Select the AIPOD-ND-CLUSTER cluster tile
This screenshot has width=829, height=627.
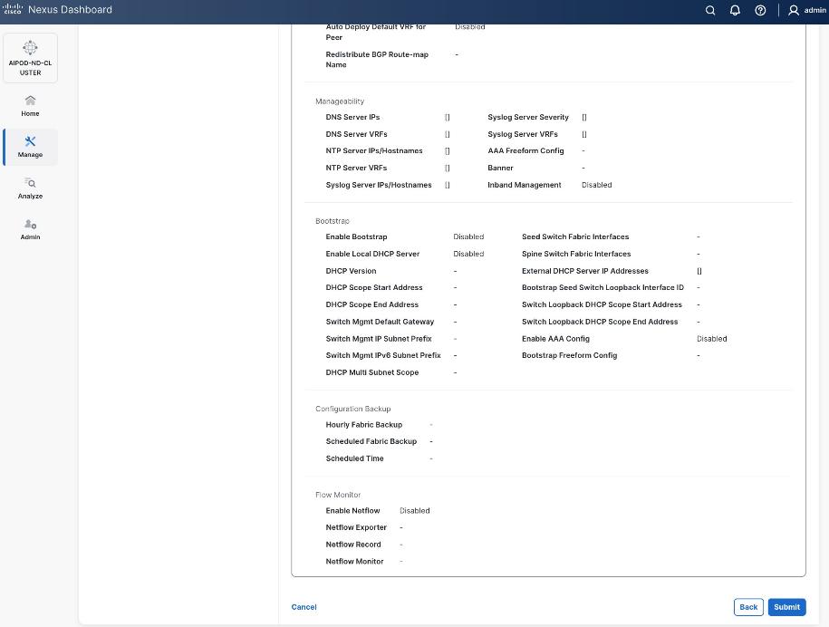tap(30, 57)
